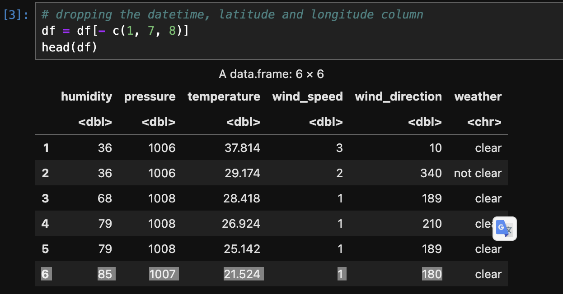563x294 pixels.
Task: Click the code comment about dropping columns
Action: click(x=232, y=14)
